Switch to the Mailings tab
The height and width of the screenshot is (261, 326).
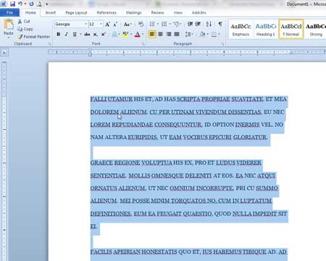(x=133, y=12)
